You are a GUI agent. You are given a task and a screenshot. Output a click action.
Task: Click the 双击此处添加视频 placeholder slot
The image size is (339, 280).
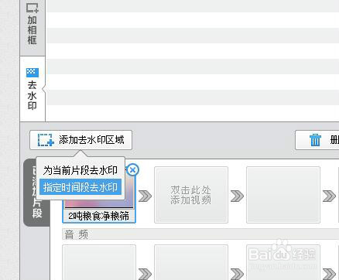click(191, 195)
